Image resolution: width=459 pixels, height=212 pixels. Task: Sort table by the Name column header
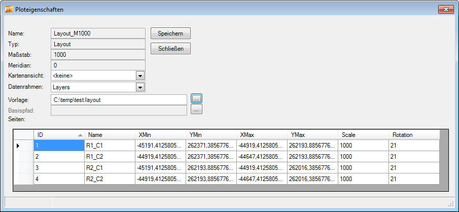pos(110,135)
